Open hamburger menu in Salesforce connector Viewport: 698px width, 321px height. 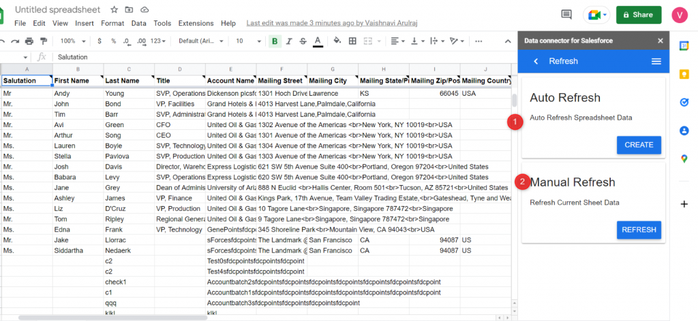pyautogui.click(x=656, y=61)
